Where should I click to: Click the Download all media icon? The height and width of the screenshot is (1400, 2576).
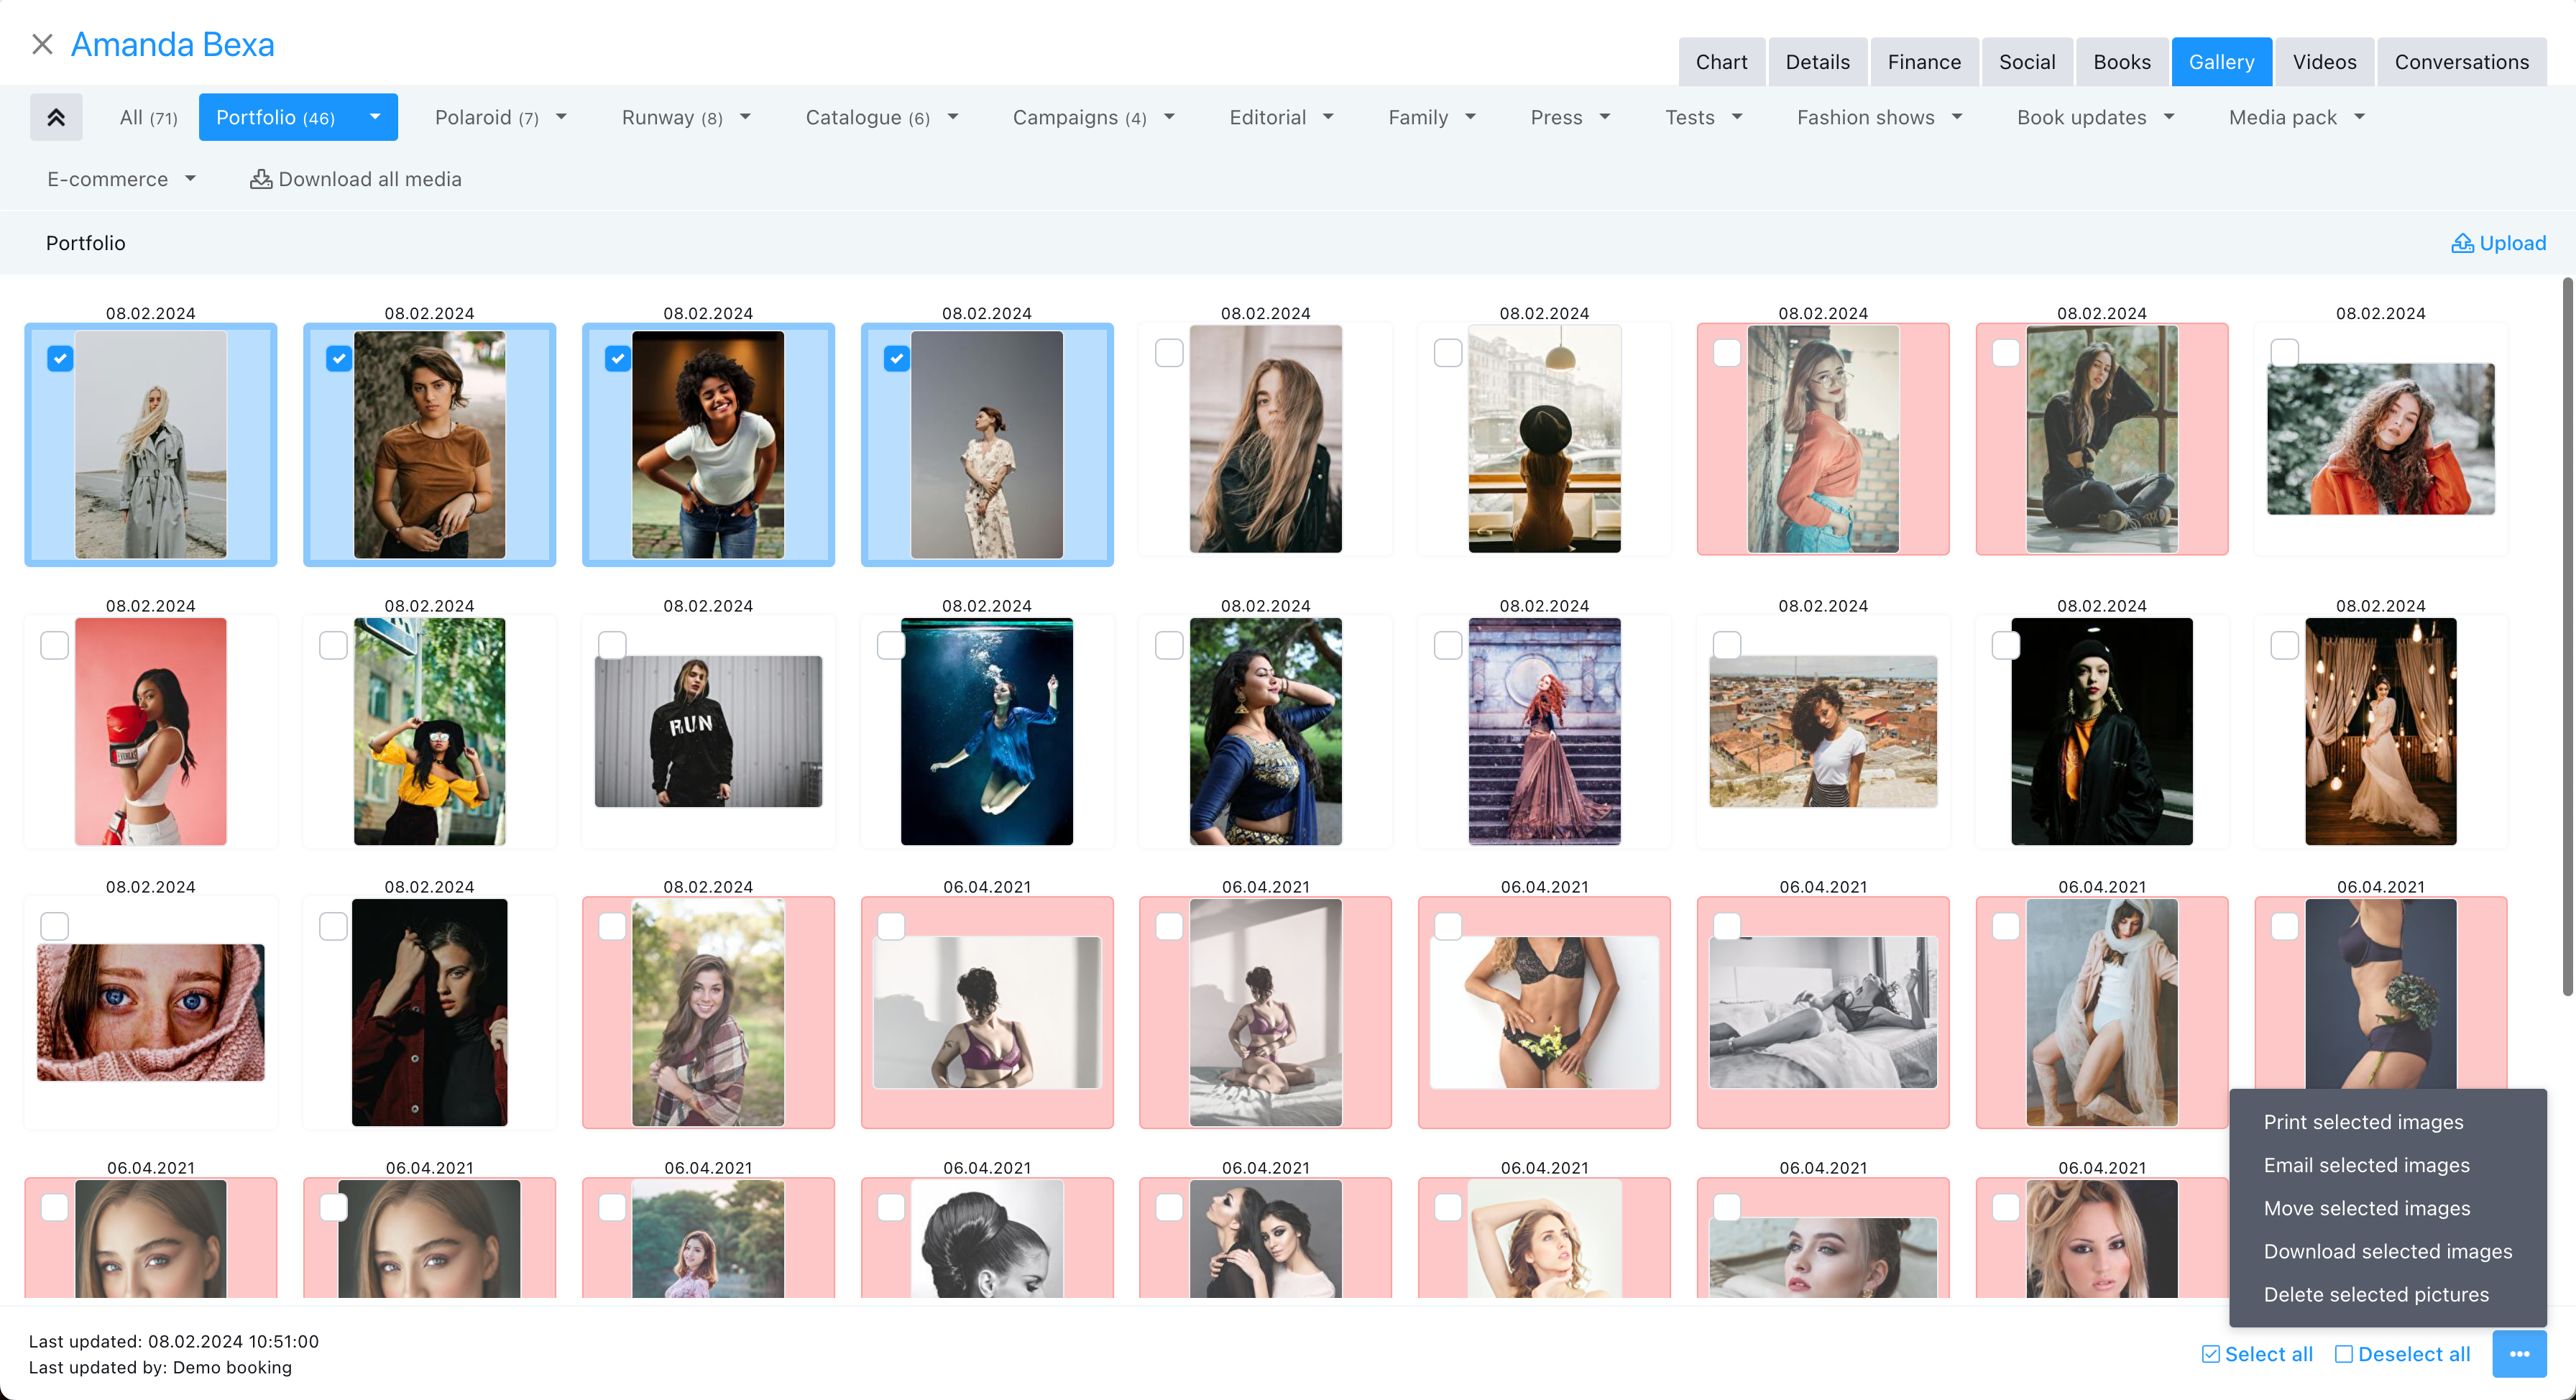[261, 179]
